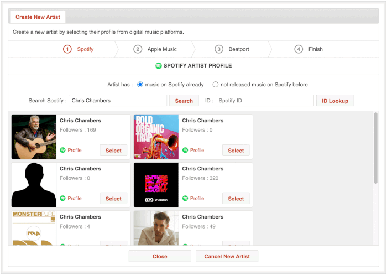Click the 'Followers : 320' text

[x=200, y=178]
